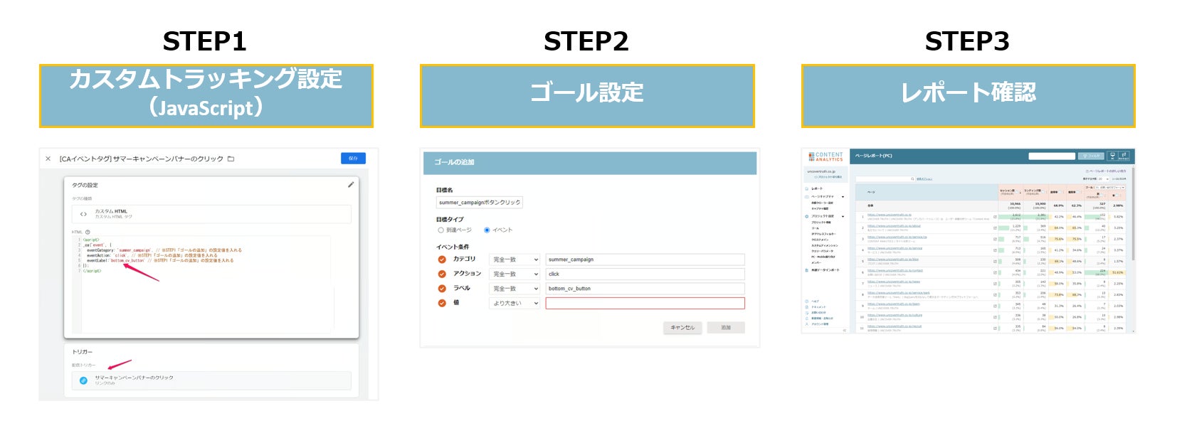Viewport: 1187px width, 443px height.
Task: Click the プロジェクト切り替え link under domain
Action: coord(828,177)
